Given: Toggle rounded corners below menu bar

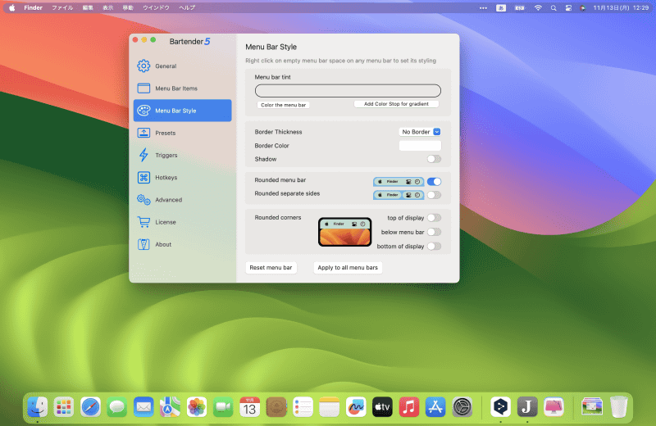Looking at the screenshot, I should (x=434, y=232).
